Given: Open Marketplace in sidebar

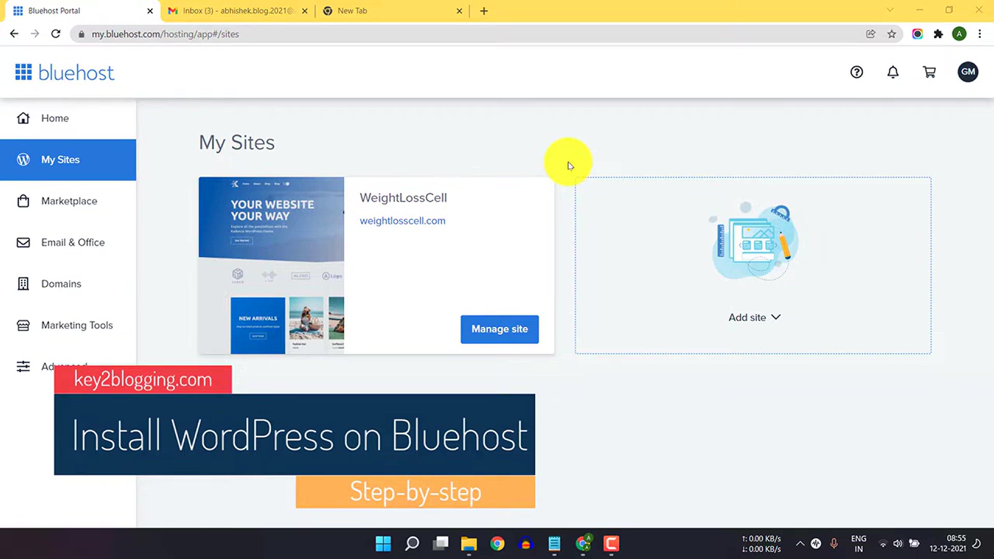Looking at the screenshot, I should pyautogui.click(x=68, y=201).
